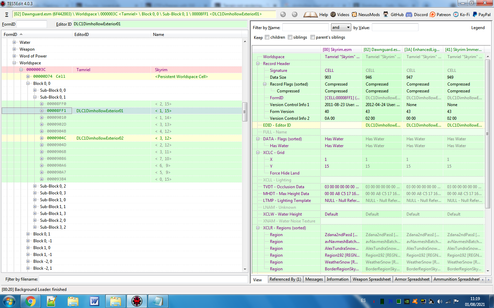The width and height of the screenshot is (494, 308).
Task: Open Notepad++ from the taskbar
Action: (51, 301)
